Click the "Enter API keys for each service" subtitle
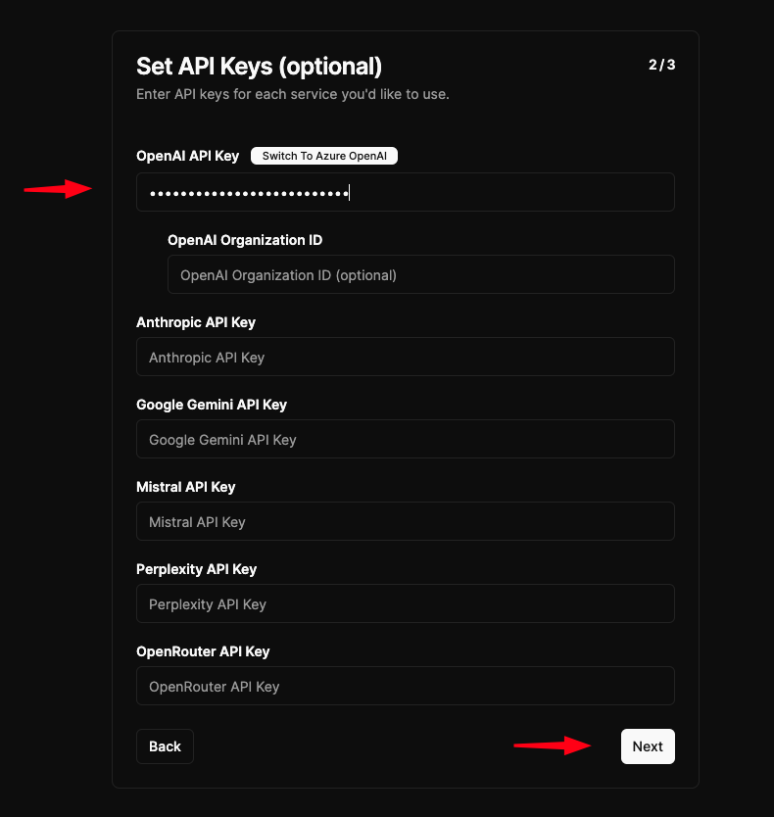The image size is (774, 817). click(x=292, y=95)
